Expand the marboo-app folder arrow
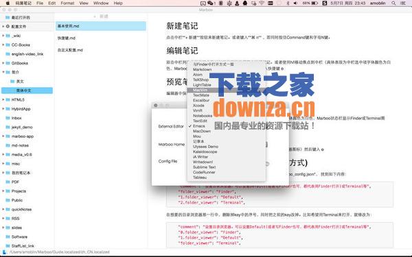The image size is (412, 257). click(3, 136)
